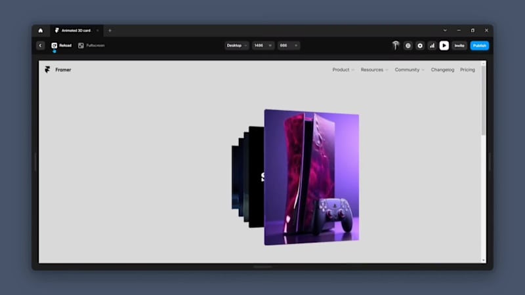
Task: Switch to the Animated 3D card tab
Action: coord(76,30)
